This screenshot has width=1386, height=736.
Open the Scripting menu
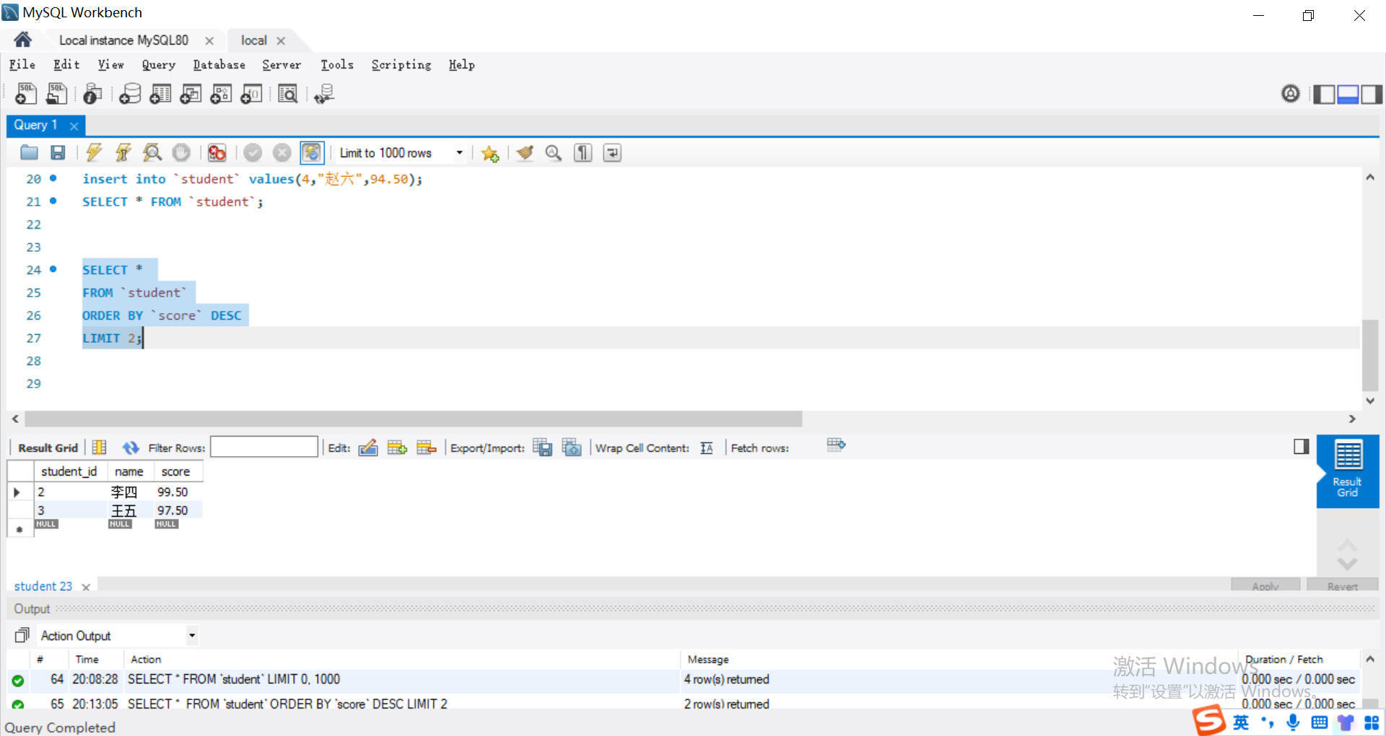point(401,64)
